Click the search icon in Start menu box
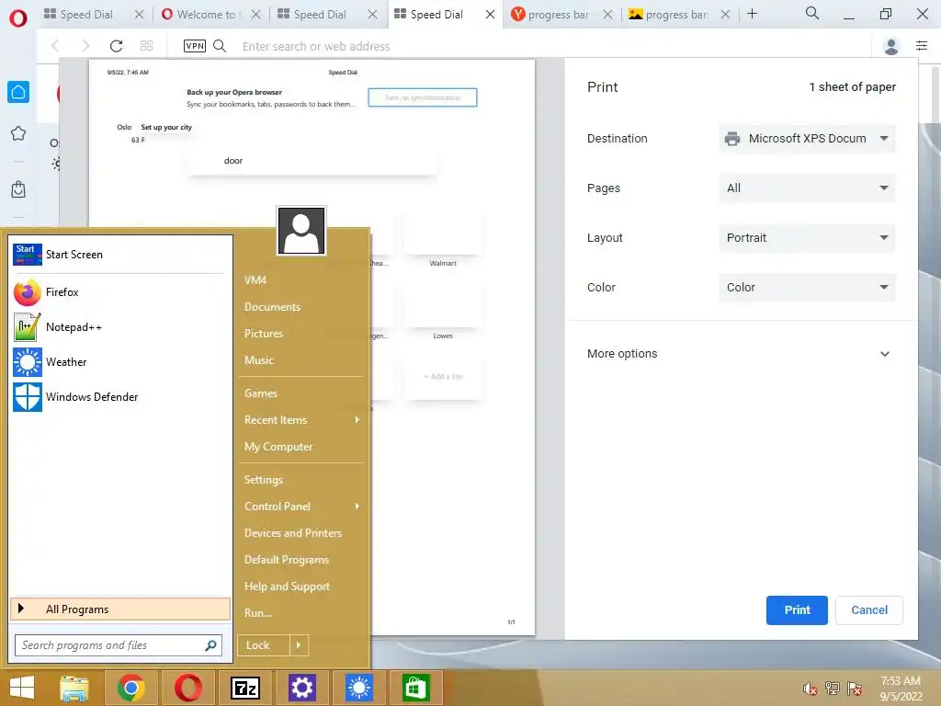The width and height of the screenshot is (941, 706). [x=210, y=645]
